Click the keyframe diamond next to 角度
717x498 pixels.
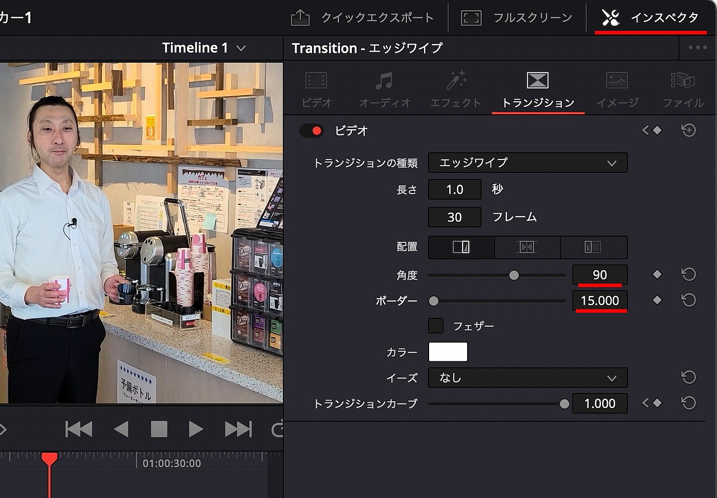(x=657, y=275)
